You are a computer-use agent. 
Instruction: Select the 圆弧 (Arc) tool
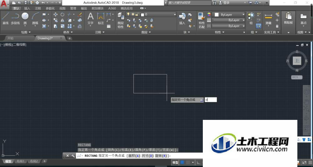click(35, 18)
